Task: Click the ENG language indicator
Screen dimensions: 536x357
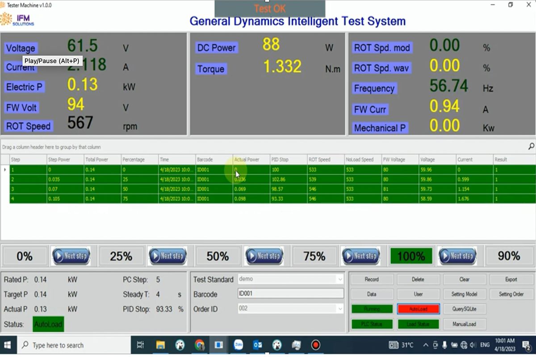Action: [x=484, y=345]
